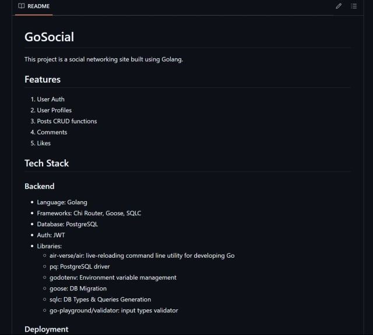Click the Tech Stack heading
This screenshot has width=373, height=335.
tap(47, 163)
